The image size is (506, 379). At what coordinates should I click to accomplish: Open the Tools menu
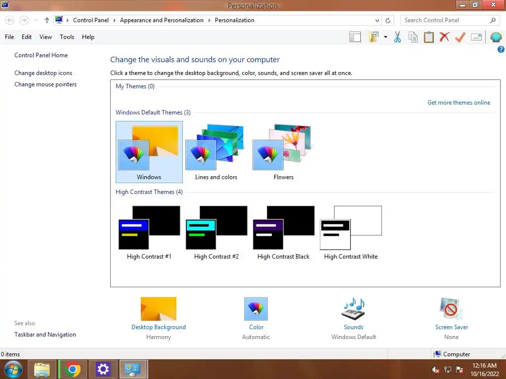[67, 37]
